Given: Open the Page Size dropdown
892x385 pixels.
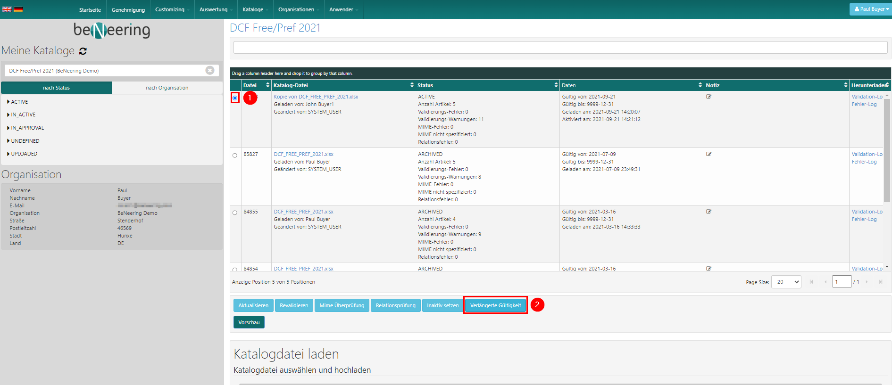Looking at the screenshot, I should point(786,282).
